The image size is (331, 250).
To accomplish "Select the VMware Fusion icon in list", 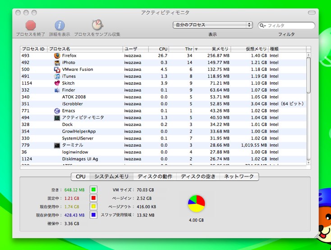I will tap(57, 69).
